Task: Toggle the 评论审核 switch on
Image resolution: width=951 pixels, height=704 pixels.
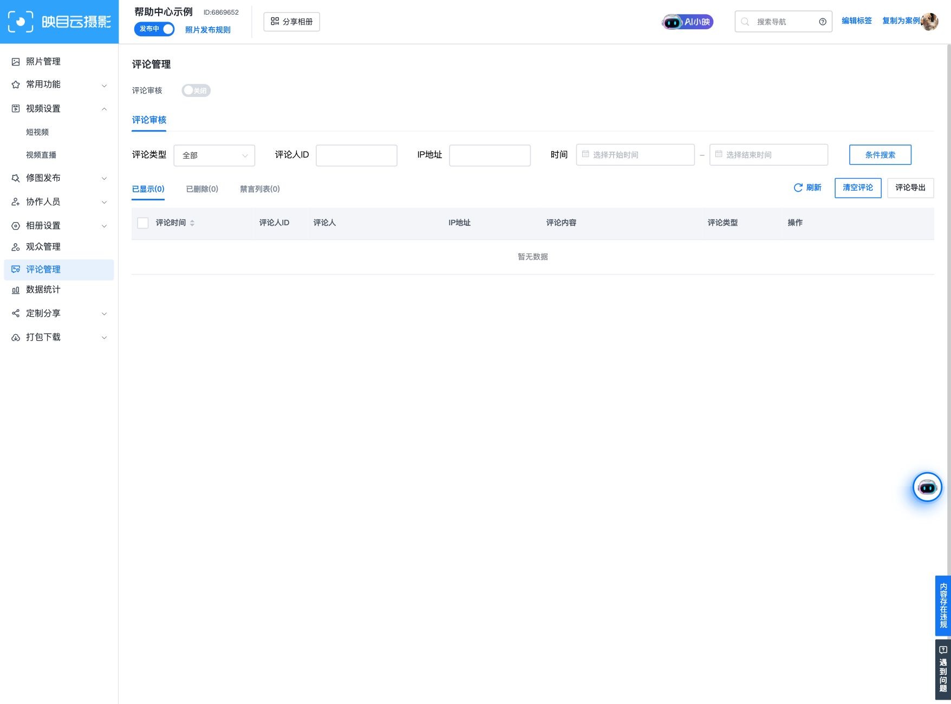Action: (196, 90)
